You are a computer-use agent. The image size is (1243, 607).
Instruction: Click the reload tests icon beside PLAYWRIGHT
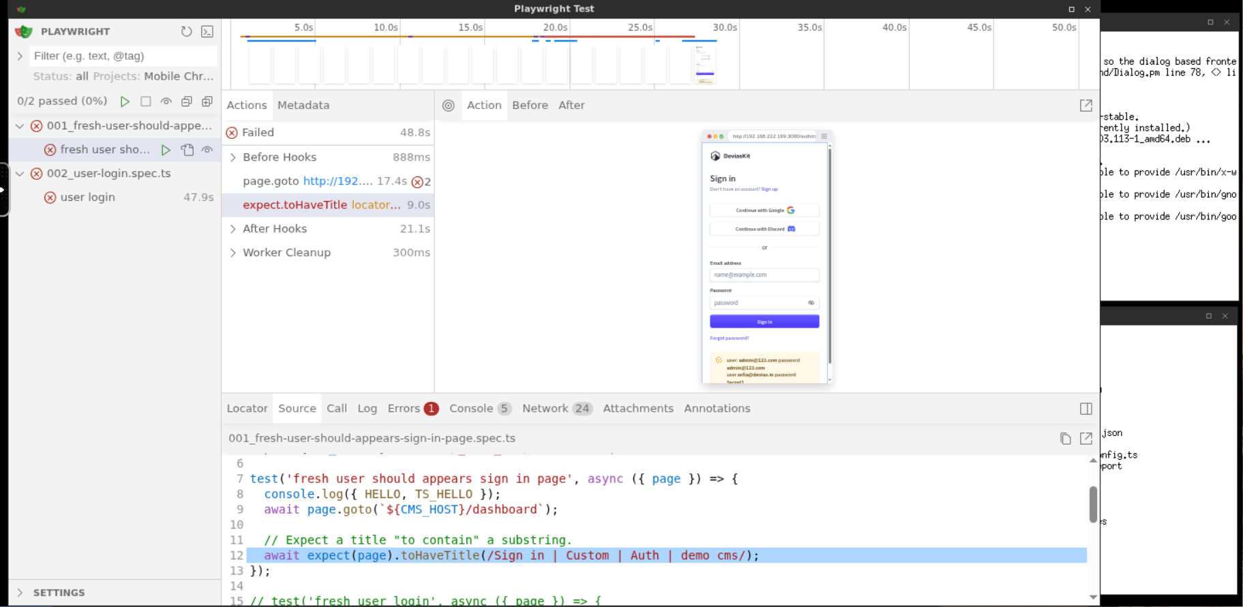tap(186, 31)
